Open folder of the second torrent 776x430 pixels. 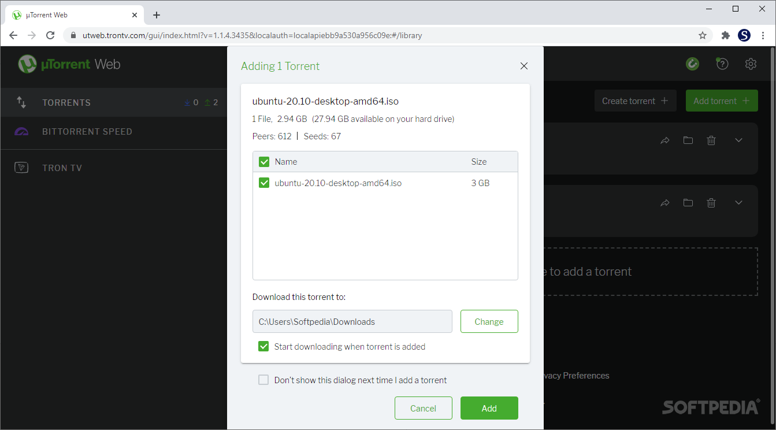(688, 203)
